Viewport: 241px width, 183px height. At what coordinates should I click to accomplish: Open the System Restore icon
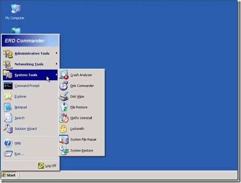(x=64, y=151)
